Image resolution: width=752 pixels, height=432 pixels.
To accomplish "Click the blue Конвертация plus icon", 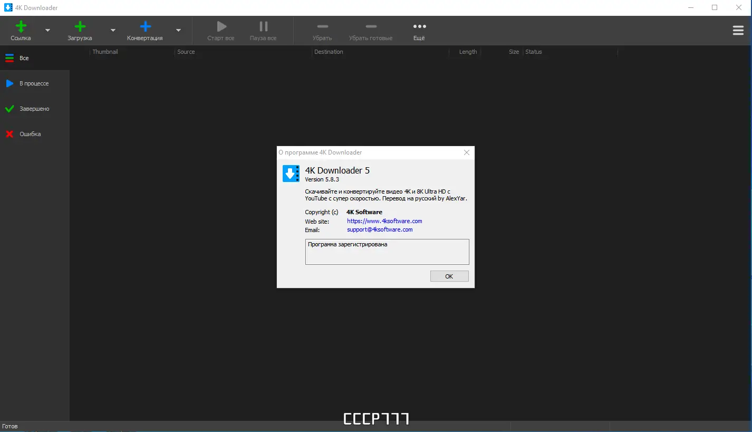I will 146,26.
